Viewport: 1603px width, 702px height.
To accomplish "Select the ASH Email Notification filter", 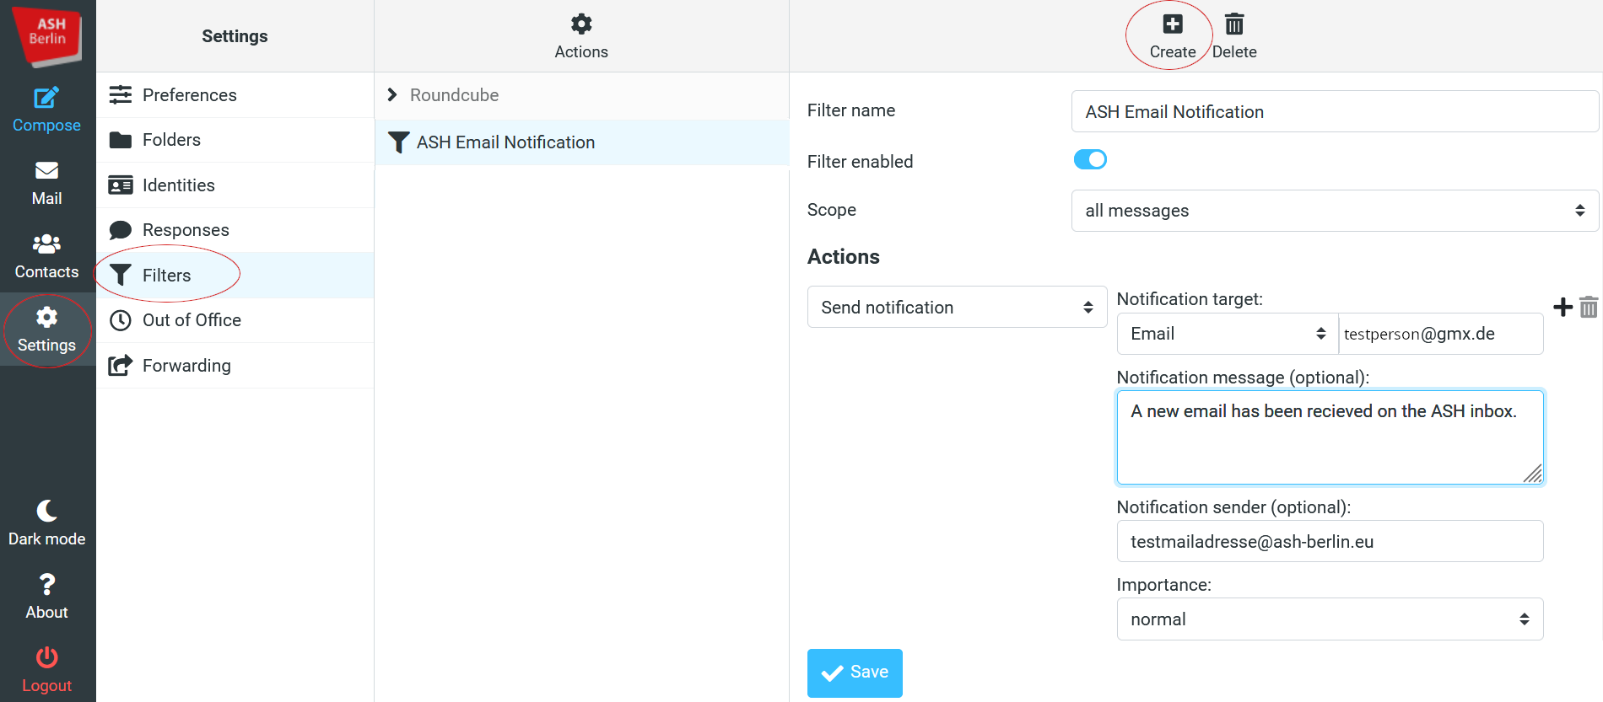I will pos(582,142).
